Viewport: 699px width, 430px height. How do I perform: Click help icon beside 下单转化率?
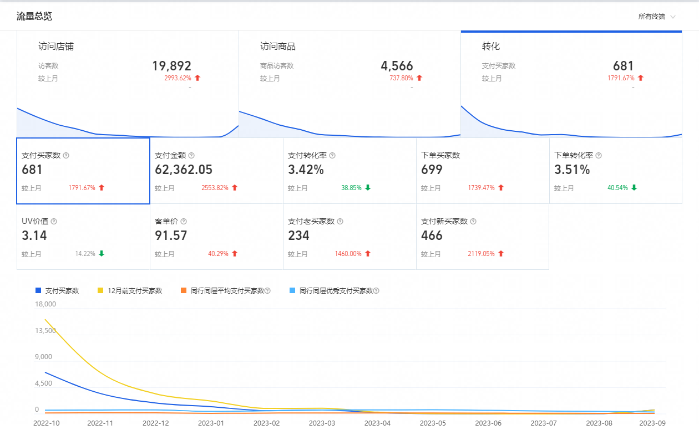point(599,156)
